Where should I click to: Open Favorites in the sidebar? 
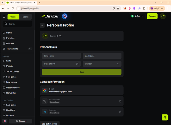point(10,38)
